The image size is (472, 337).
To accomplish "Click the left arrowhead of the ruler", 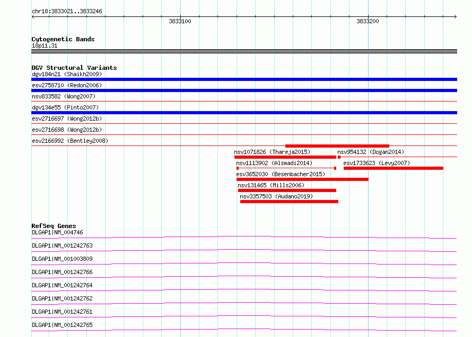I will point(33,16).
